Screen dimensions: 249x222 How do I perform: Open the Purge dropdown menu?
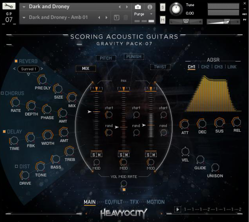(x=151, y=14)
